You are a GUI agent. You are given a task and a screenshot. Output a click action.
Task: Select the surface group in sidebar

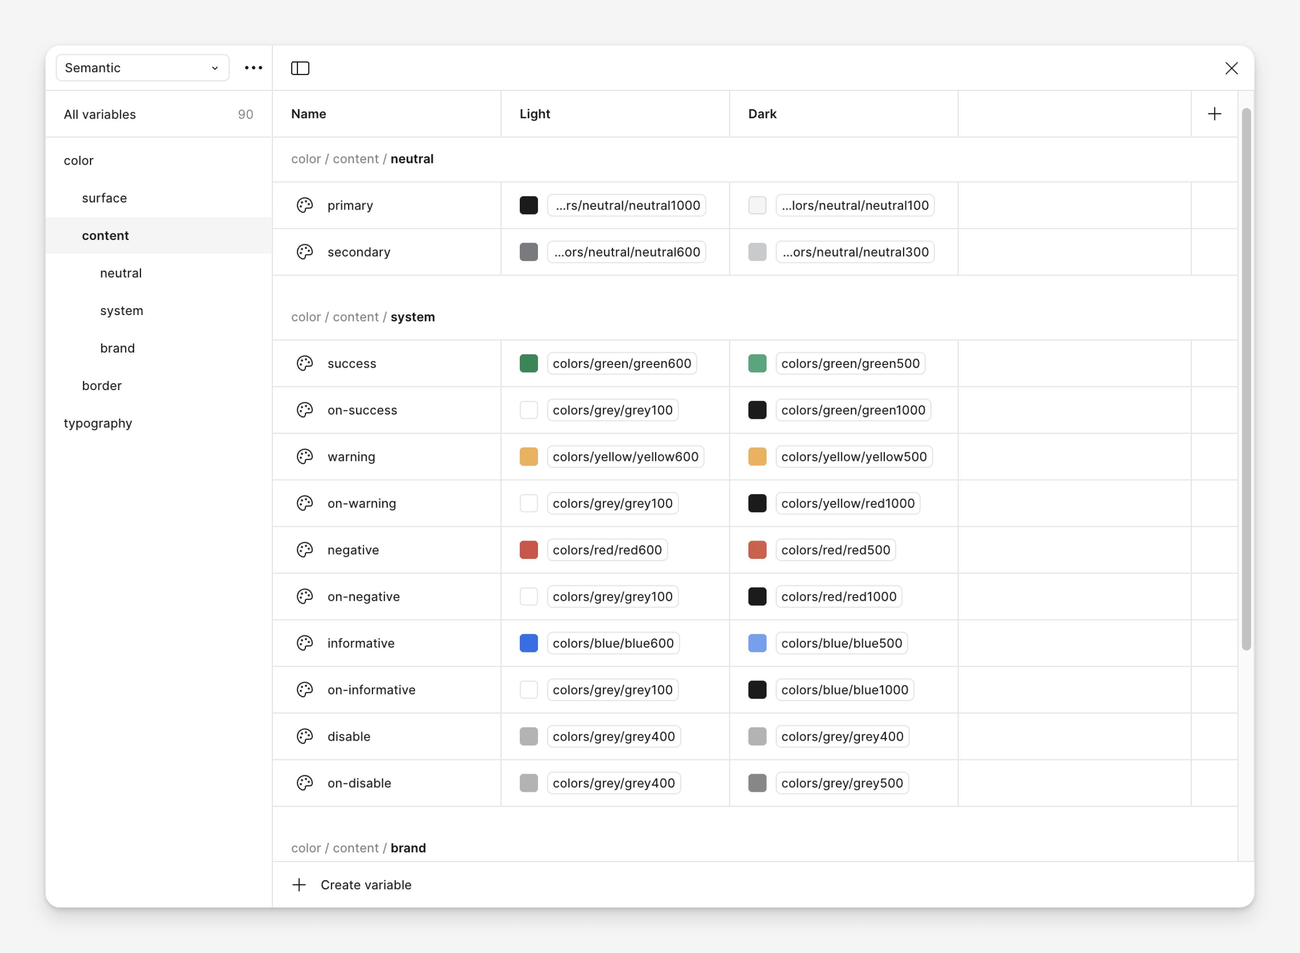(x=104, y=198)
